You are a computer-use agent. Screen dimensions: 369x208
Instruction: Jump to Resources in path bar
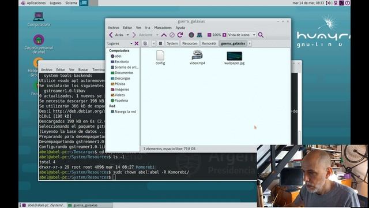(x=190, y=43)
